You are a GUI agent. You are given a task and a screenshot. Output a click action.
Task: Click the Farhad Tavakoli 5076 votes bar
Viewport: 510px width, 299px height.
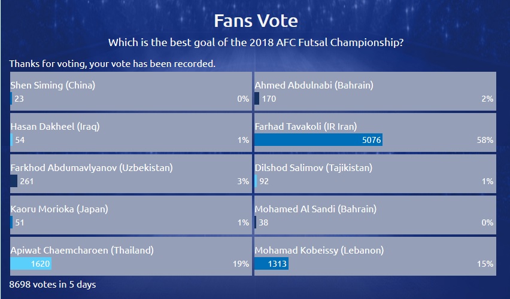coord(318,140)
